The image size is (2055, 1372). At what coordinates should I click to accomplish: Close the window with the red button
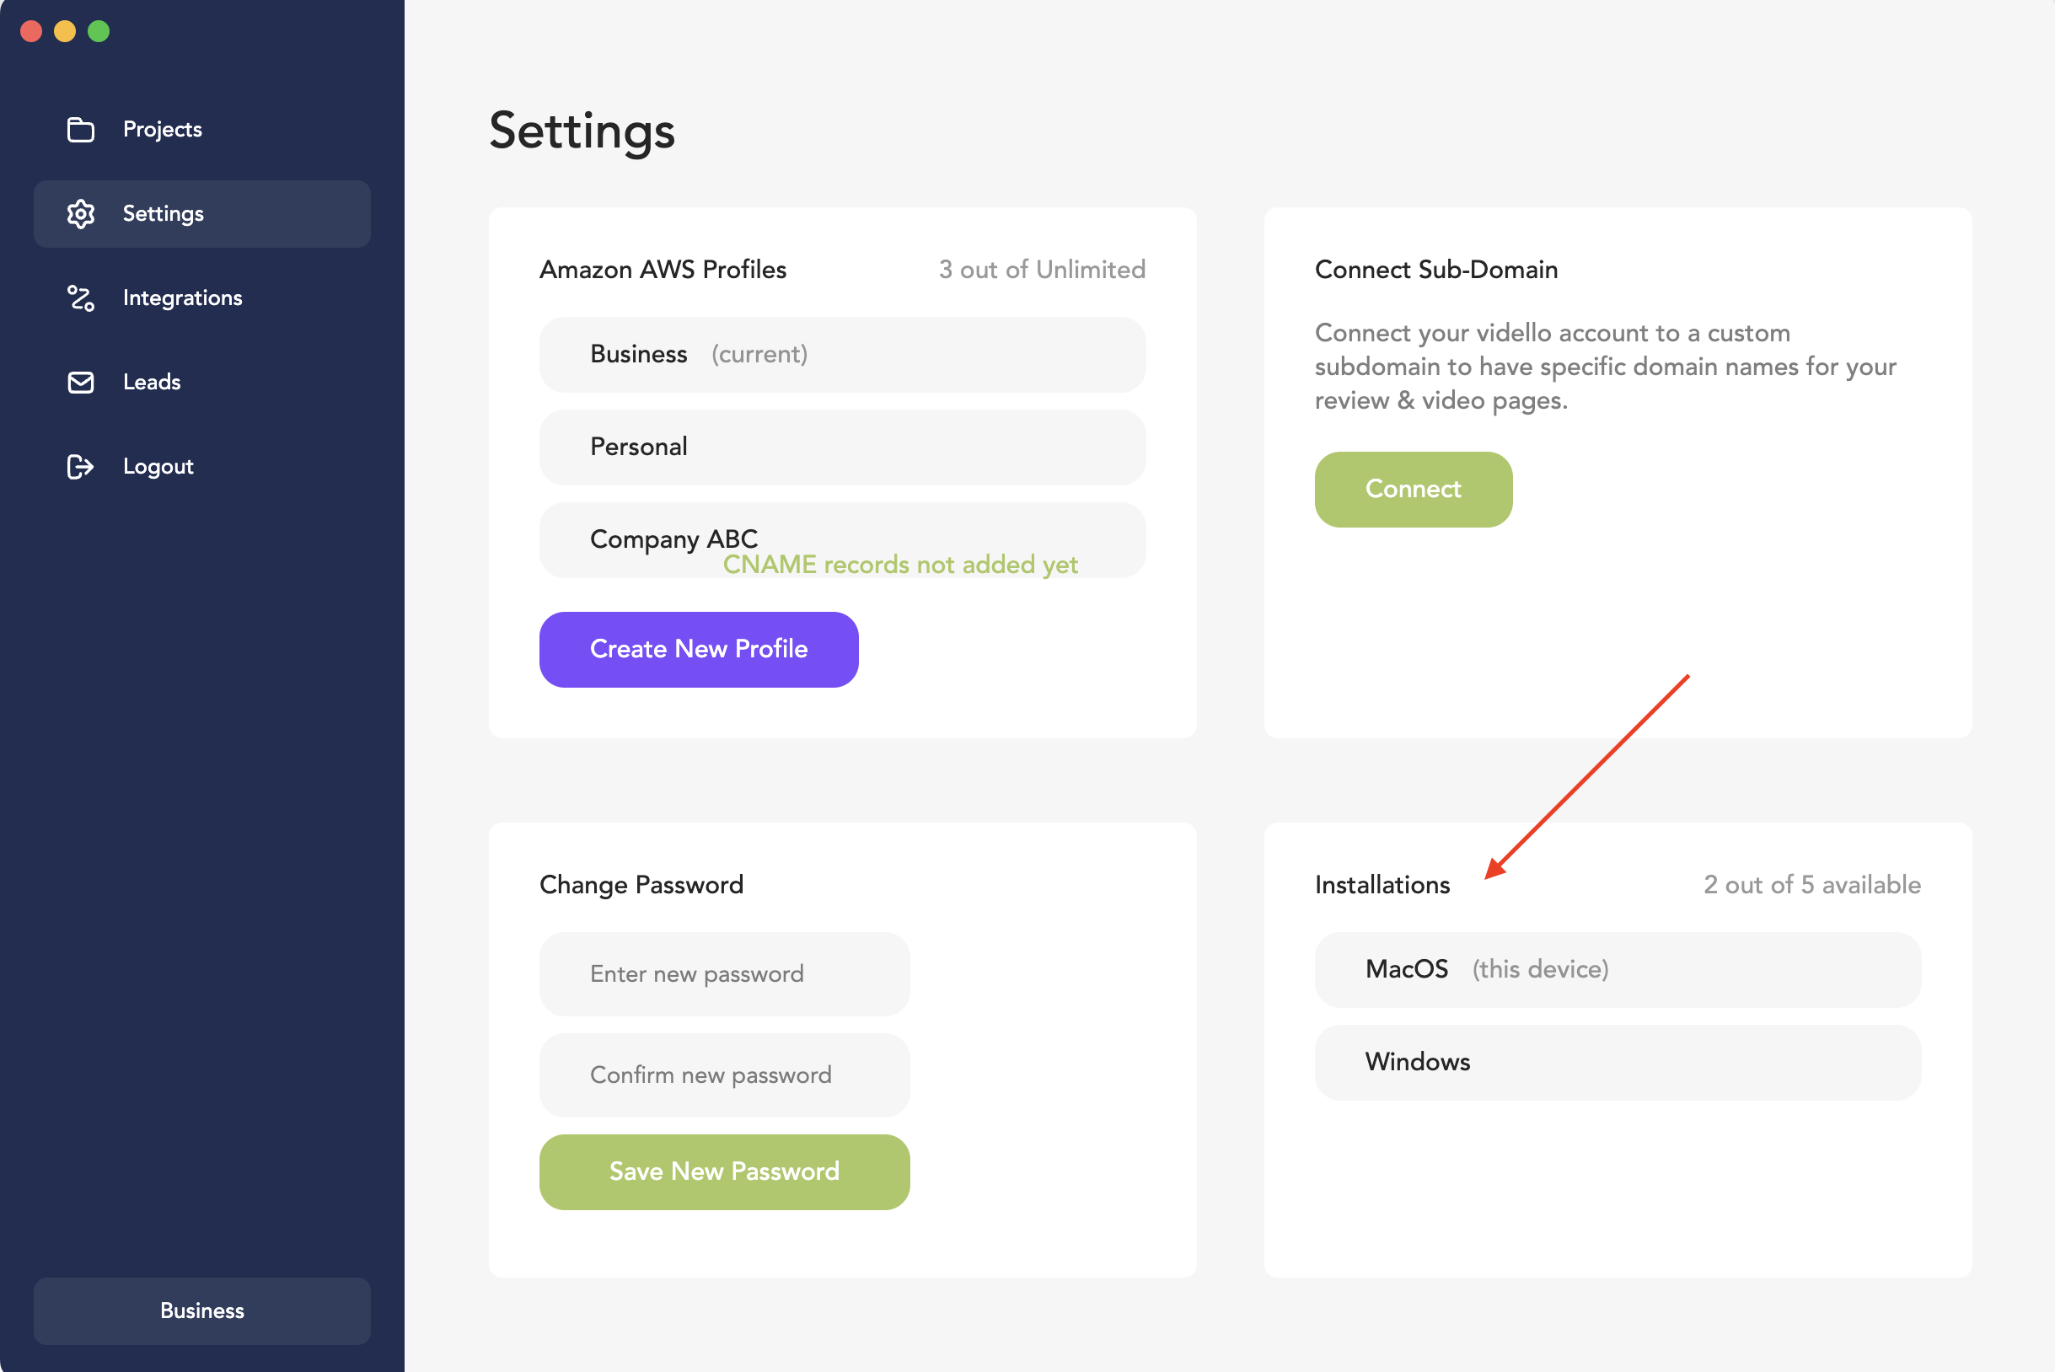(31, 31)
